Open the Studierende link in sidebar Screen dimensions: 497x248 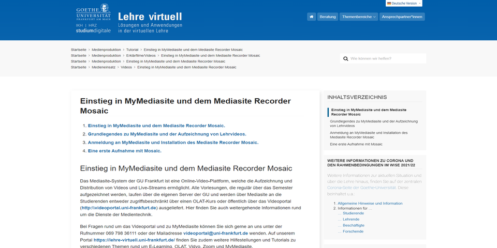pyautogui.click(x=353, y=213)
